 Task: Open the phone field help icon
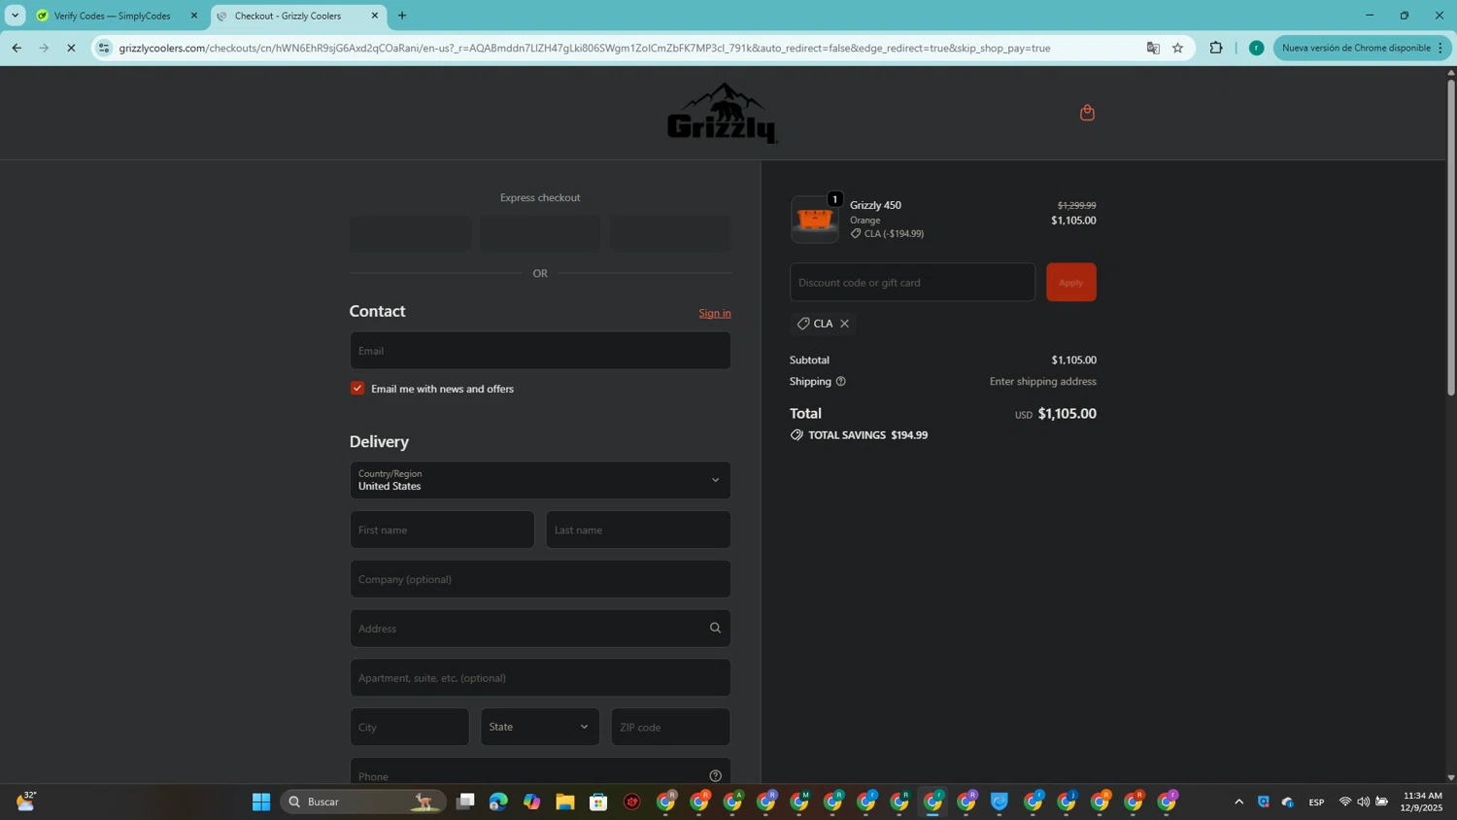click(x=715, y=775)
